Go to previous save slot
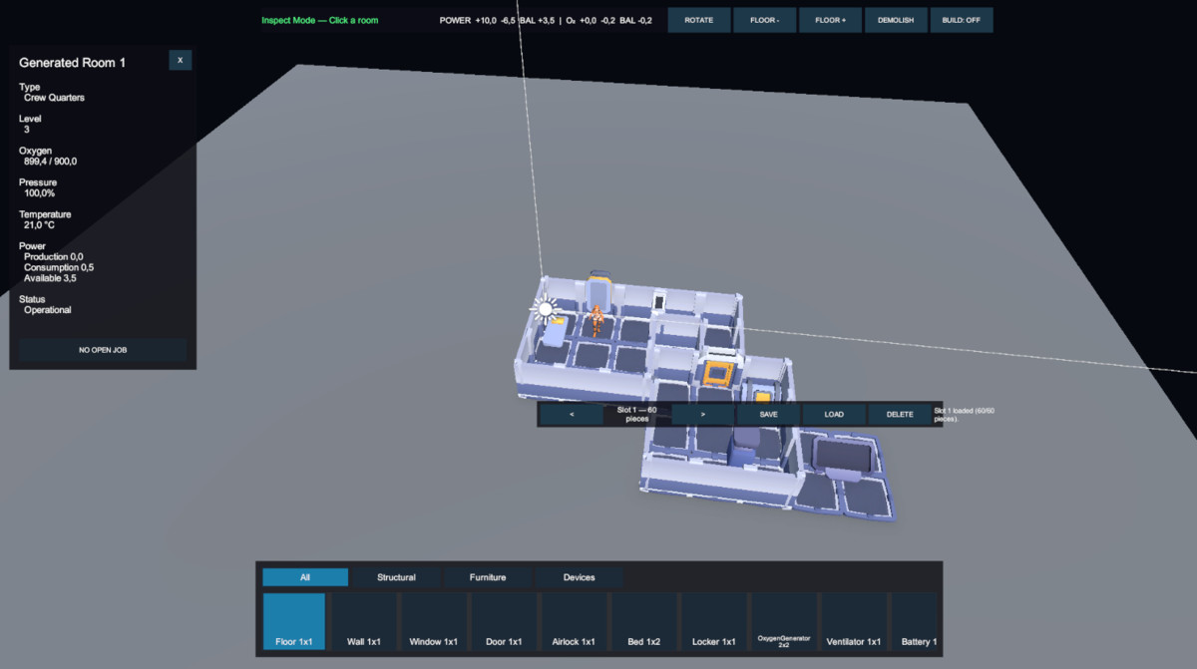 click(x=571, y=414)
